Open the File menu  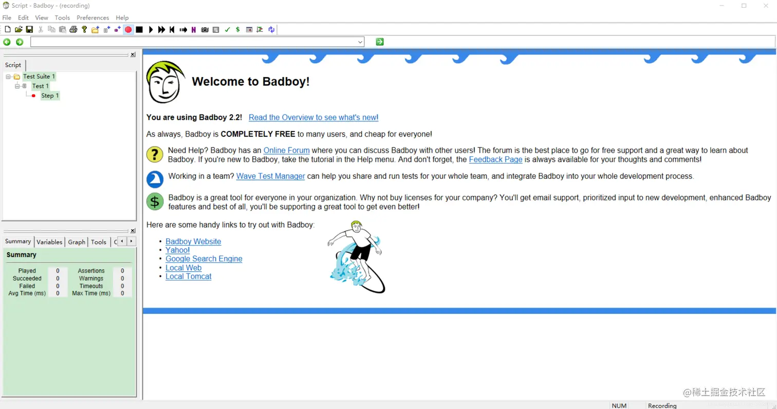(7, 17)
